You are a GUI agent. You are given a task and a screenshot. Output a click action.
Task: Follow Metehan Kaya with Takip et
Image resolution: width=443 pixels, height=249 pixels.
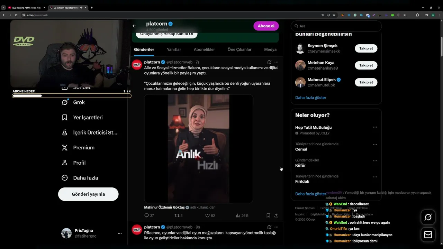point(366,65)
